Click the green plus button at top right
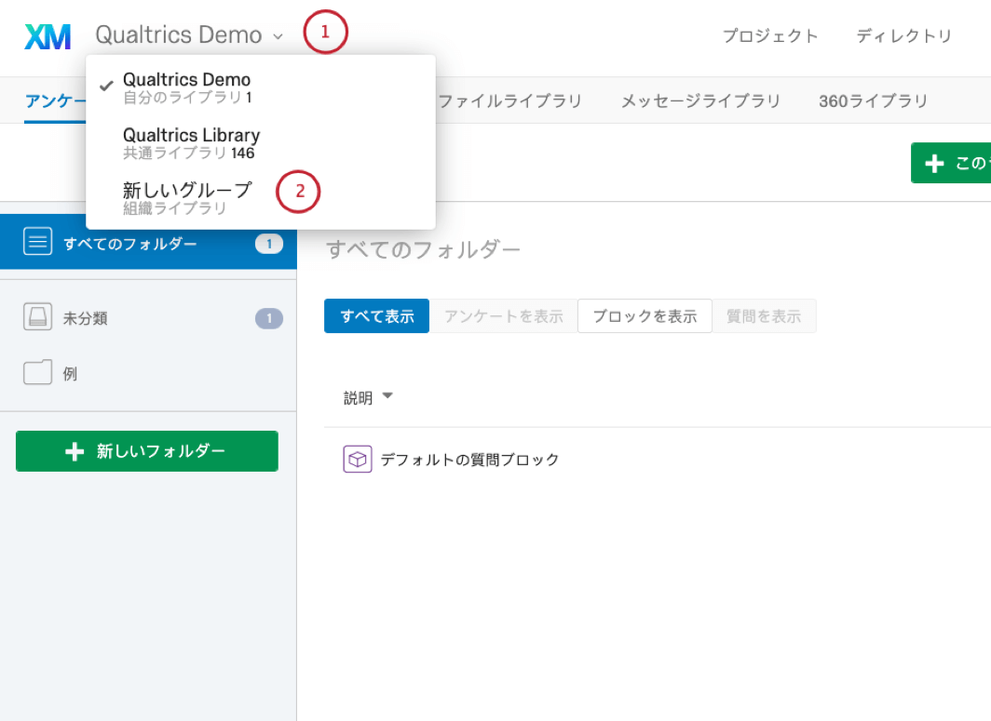The image size is (991, 721). point(951,163)
